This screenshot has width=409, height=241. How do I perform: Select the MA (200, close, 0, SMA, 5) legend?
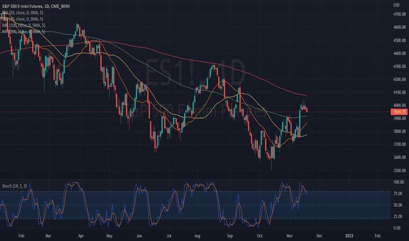pos(24,32)
